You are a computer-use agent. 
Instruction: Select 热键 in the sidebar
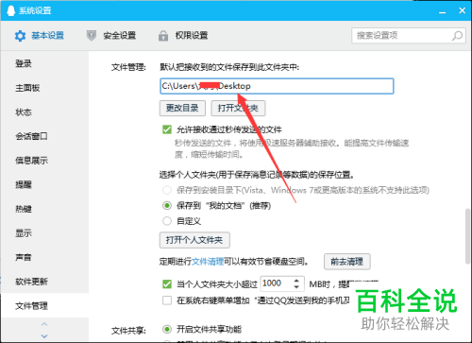(44, 209)
